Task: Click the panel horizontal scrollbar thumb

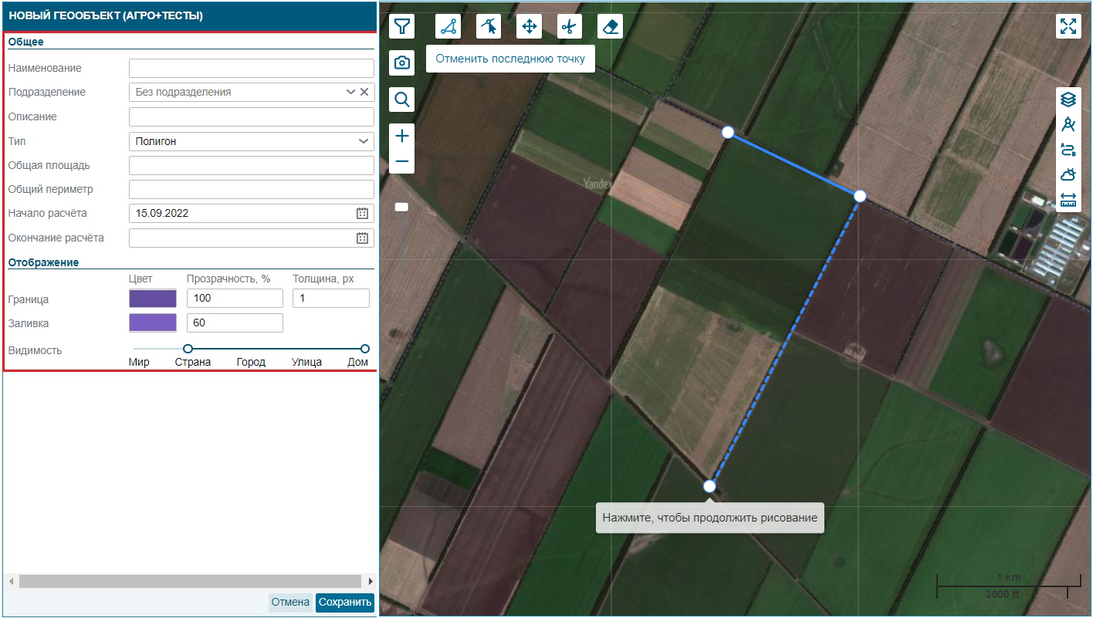Action: (x=190, y=581)
